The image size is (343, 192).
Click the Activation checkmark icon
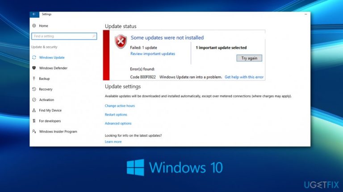pos(34,100)
